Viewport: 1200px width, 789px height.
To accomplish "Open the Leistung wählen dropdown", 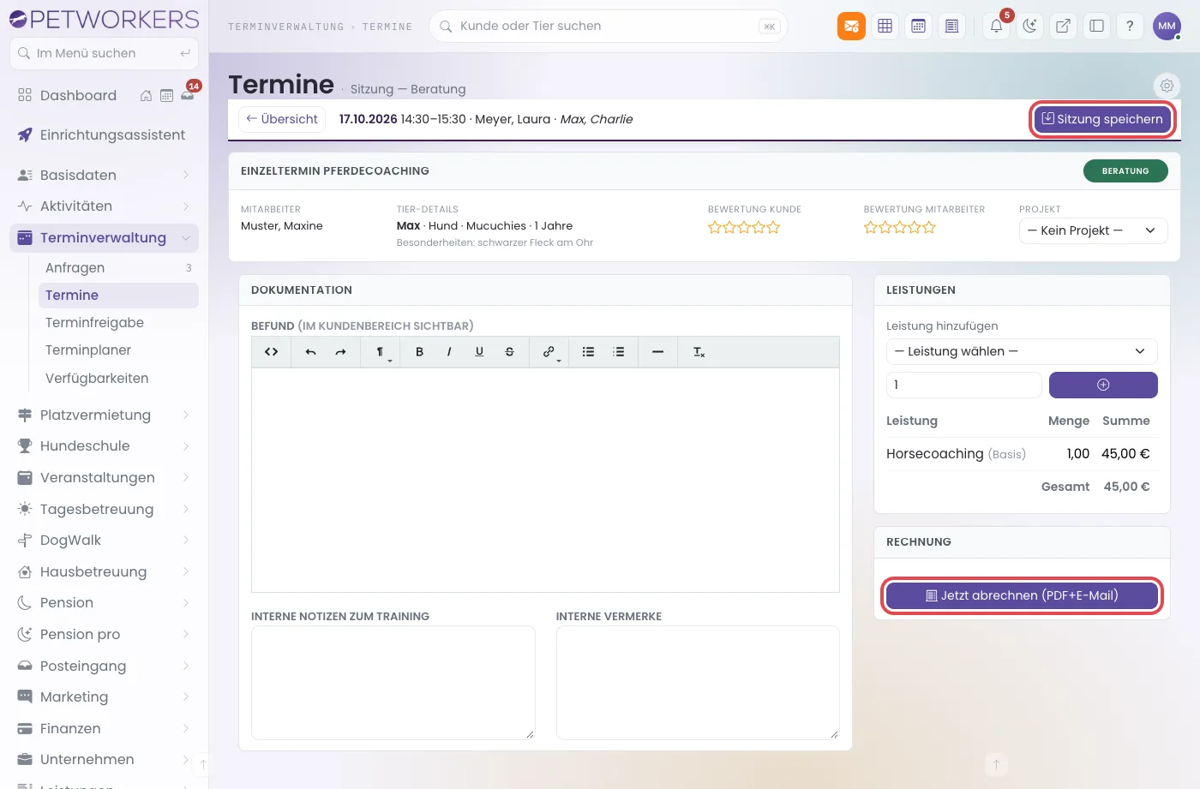I will 1022,351.
